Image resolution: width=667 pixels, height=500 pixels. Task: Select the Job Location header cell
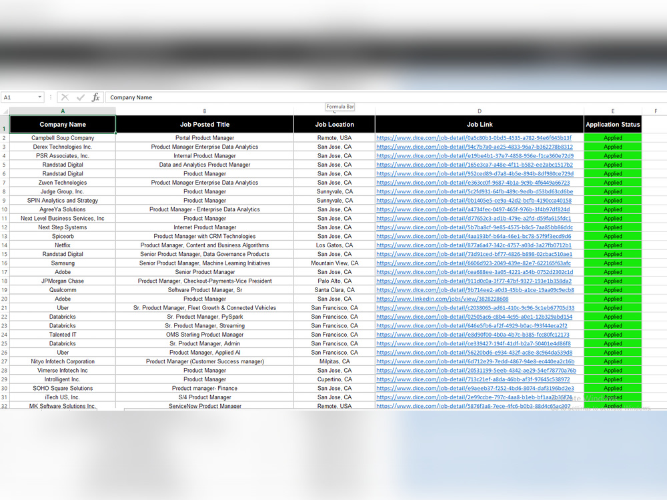(x=334, y=124)
